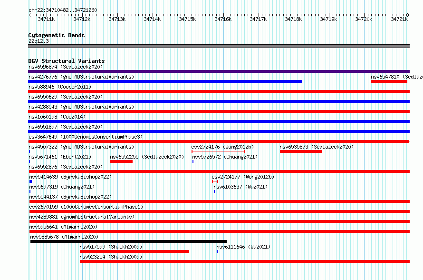
Task: Click the red nsv588946 variant bar
Action: (x=219, y=91)
